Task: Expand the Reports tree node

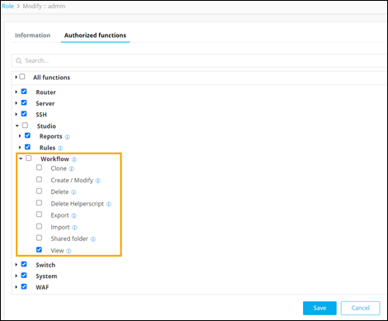Action: [20, 136]
